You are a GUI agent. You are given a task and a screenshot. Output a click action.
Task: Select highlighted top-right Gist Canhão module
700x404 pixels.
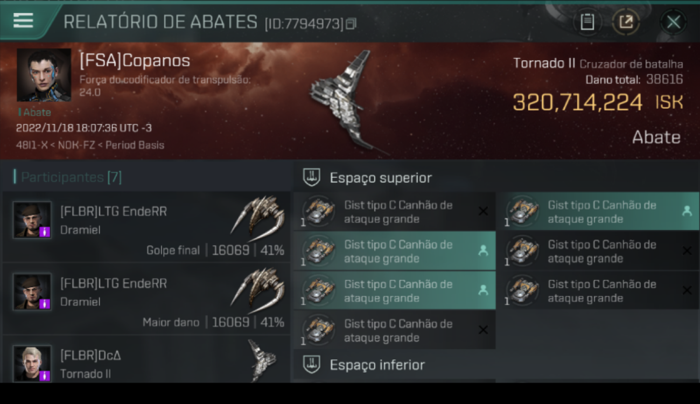click(x=598, y=212)
